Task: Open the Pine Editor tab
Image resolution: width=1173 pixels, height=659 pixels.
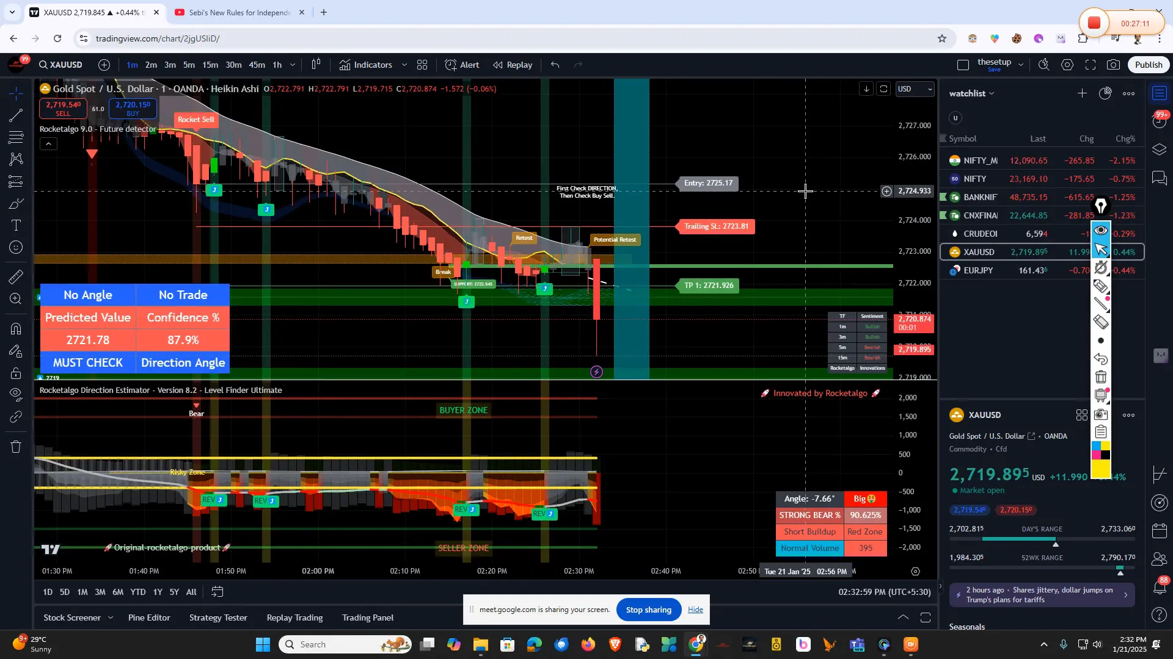Action: coord(149,618)
